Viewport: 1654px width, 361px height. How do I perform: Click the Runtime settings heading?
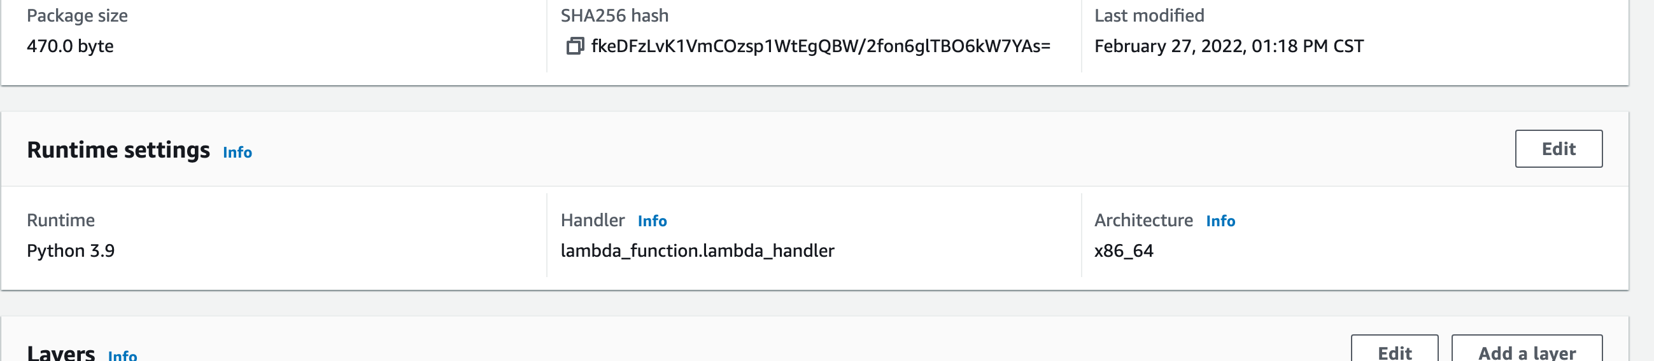[x=118, y=150]
